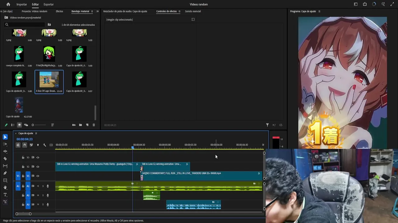Select the Slip tool
Screen dimensions: 398x223
(x=5, y=166)
